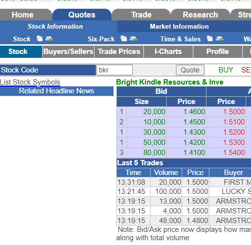Viewport: 251px width, 245px height.
Task: Click the green-plus icon next to Stock
Action: pos(49,39)
